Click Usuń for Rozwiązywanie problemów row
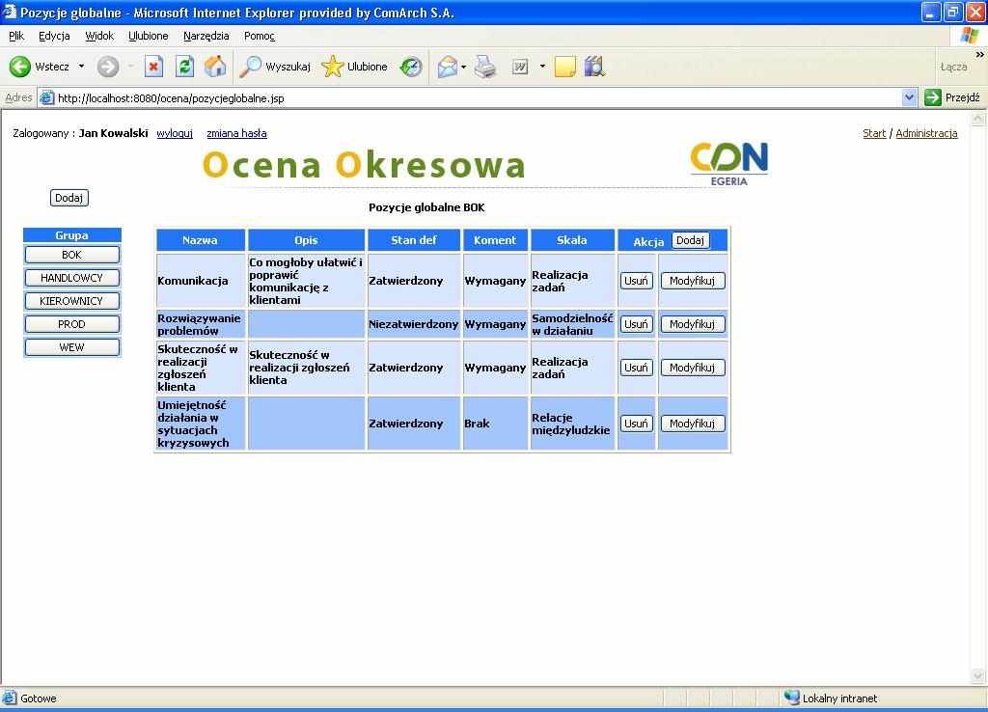The image size is (988, 712). pyautogui.click(x=637, y=324)
